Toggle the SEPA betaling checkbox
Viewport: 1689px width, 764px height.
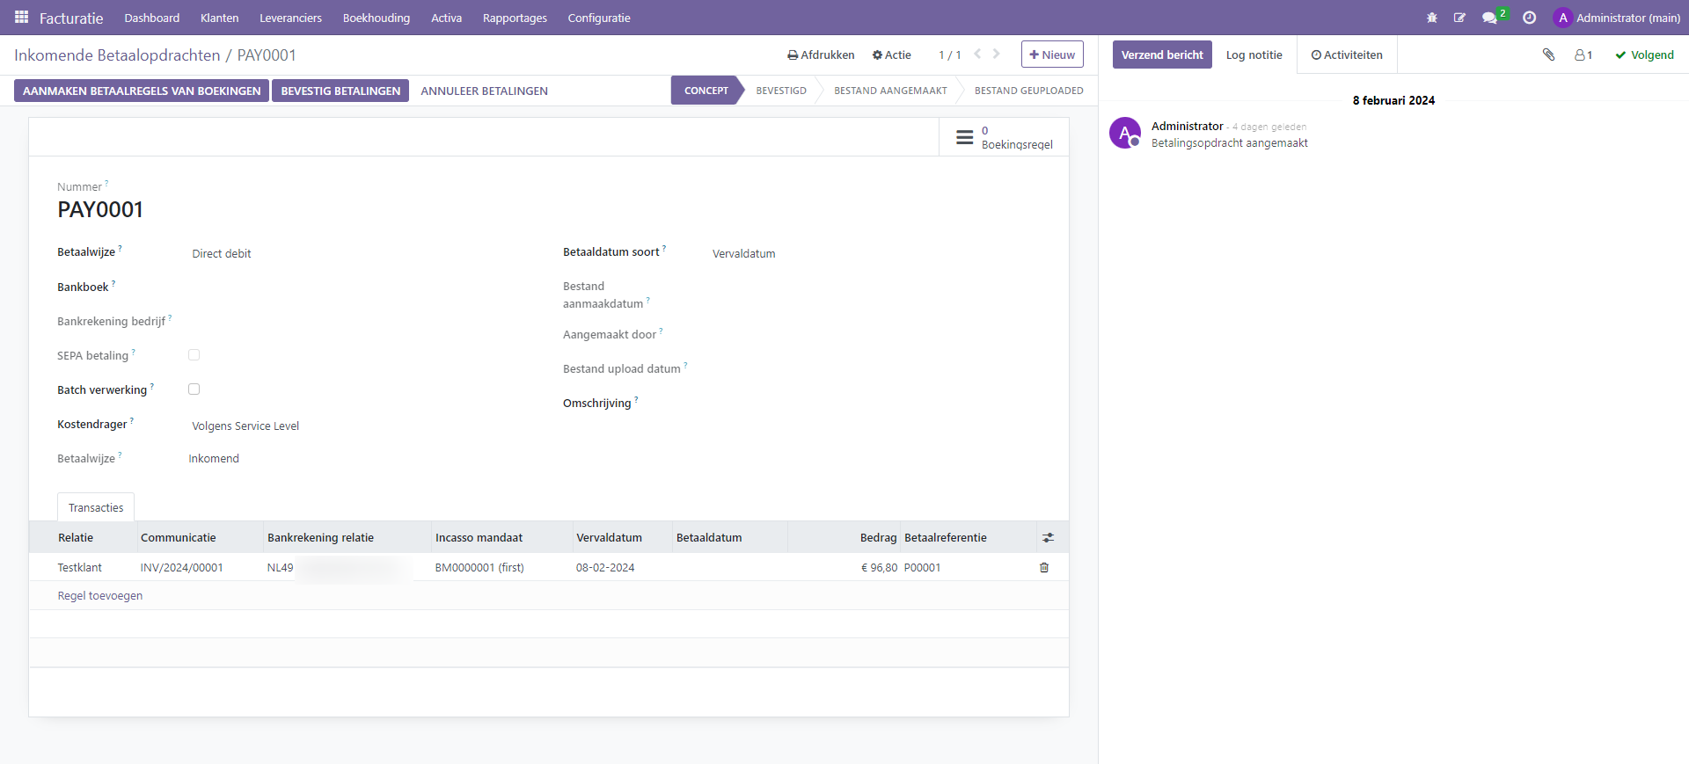click(194, 355)
